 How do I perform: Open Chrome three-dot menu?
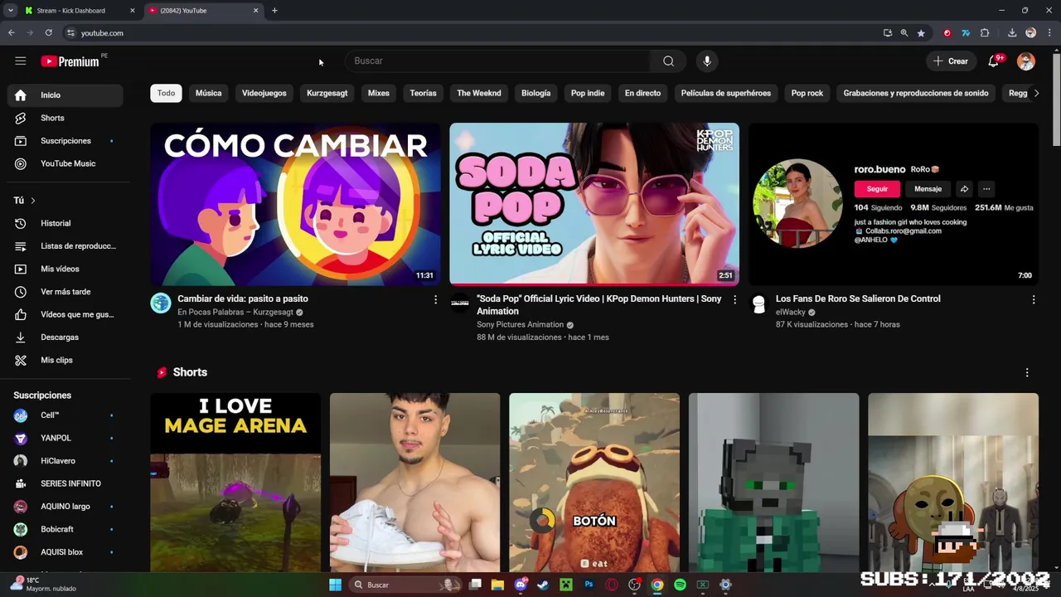pyautogui.click(x=1049, y=33)
